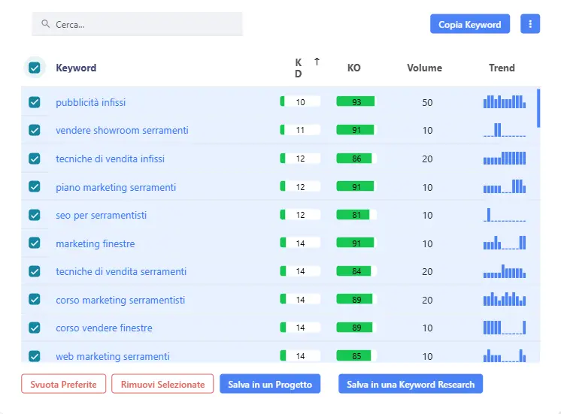
Task: Click the KO 93 bar of pubblicità infissi
Action: pos(356,102)
